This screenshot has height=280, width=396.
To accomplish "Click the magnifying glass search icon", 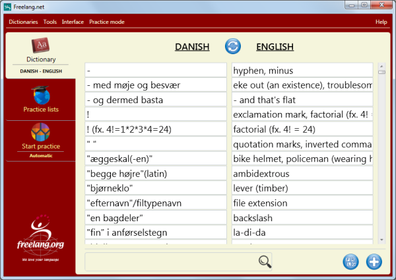I will pos(265,261).
